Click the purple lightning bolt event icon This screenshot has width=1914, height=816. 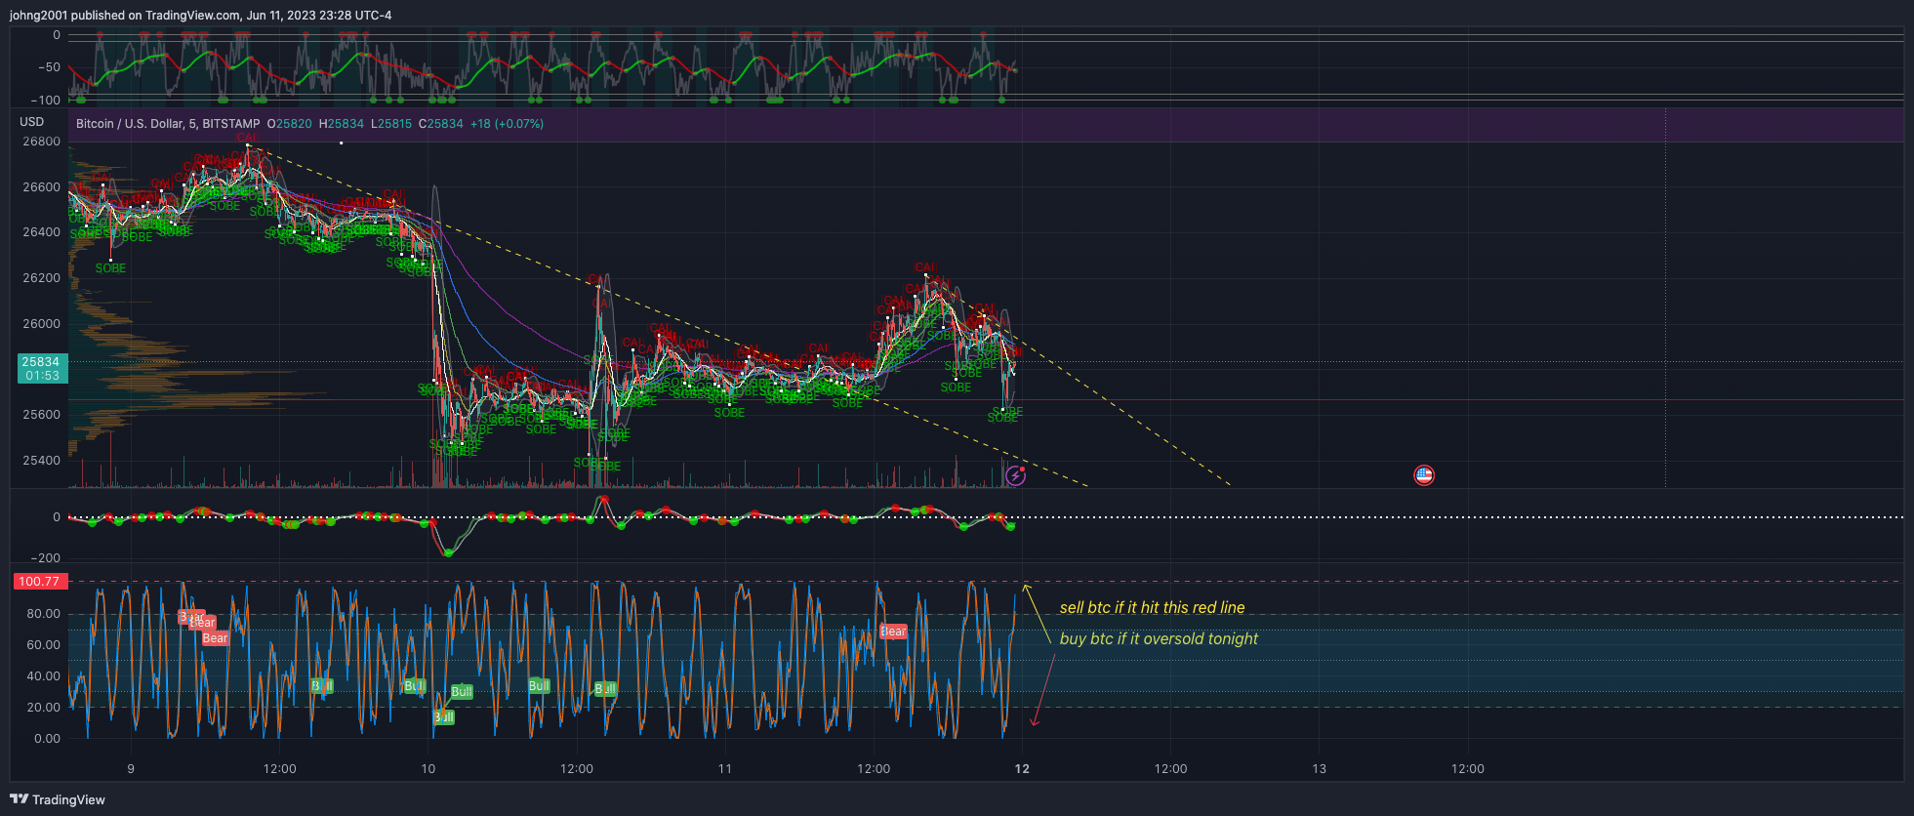pyautogui.click(x=1016, y=475)
